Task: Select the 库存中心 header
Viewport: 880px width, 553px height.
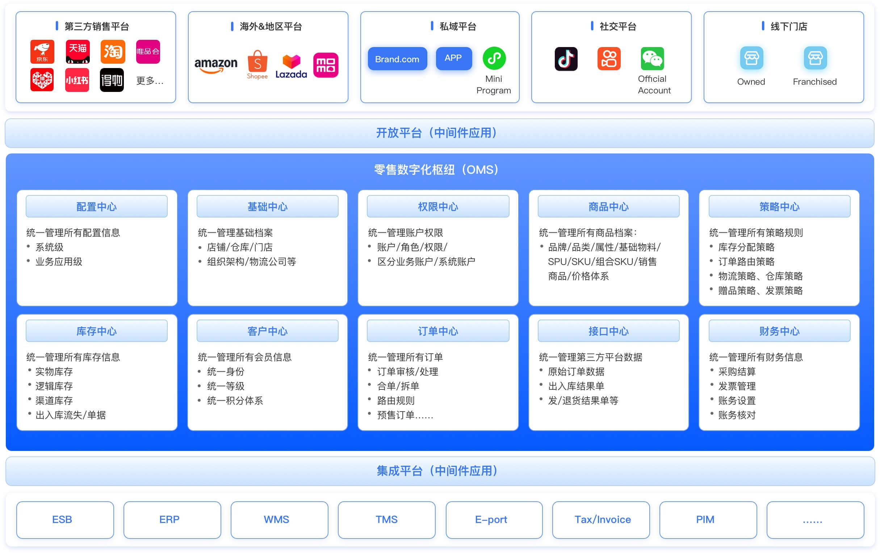Action: [x=96, y=331]
